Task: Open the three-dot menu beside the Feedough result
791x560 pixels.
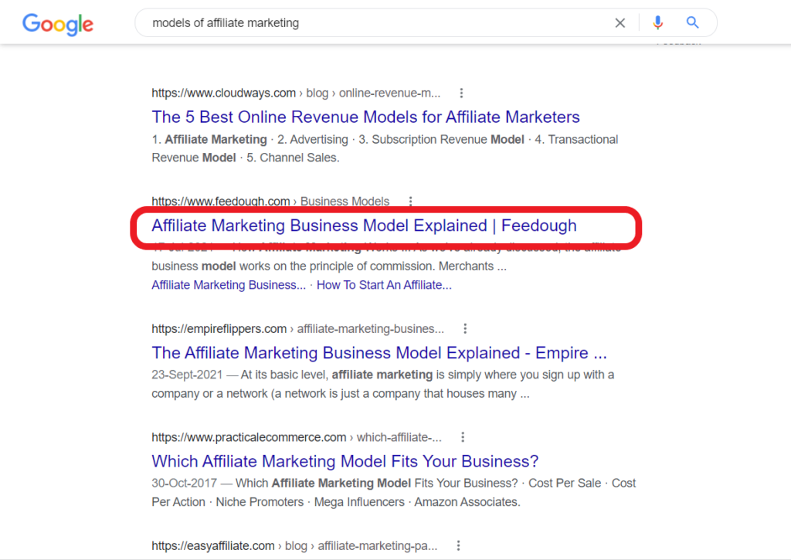Action: click(410, 201)
